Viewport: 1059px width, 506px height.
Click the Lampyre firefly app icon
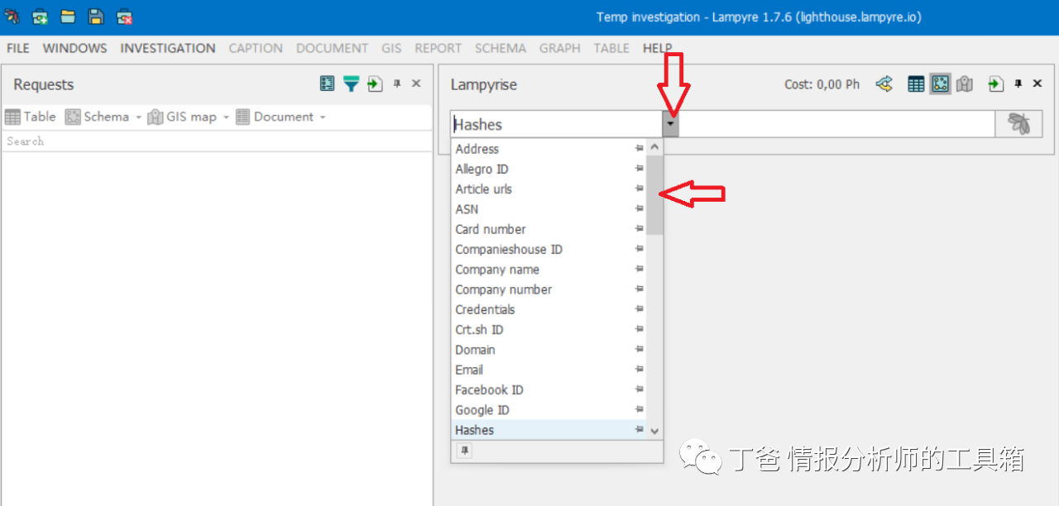[x=12, y=17]
